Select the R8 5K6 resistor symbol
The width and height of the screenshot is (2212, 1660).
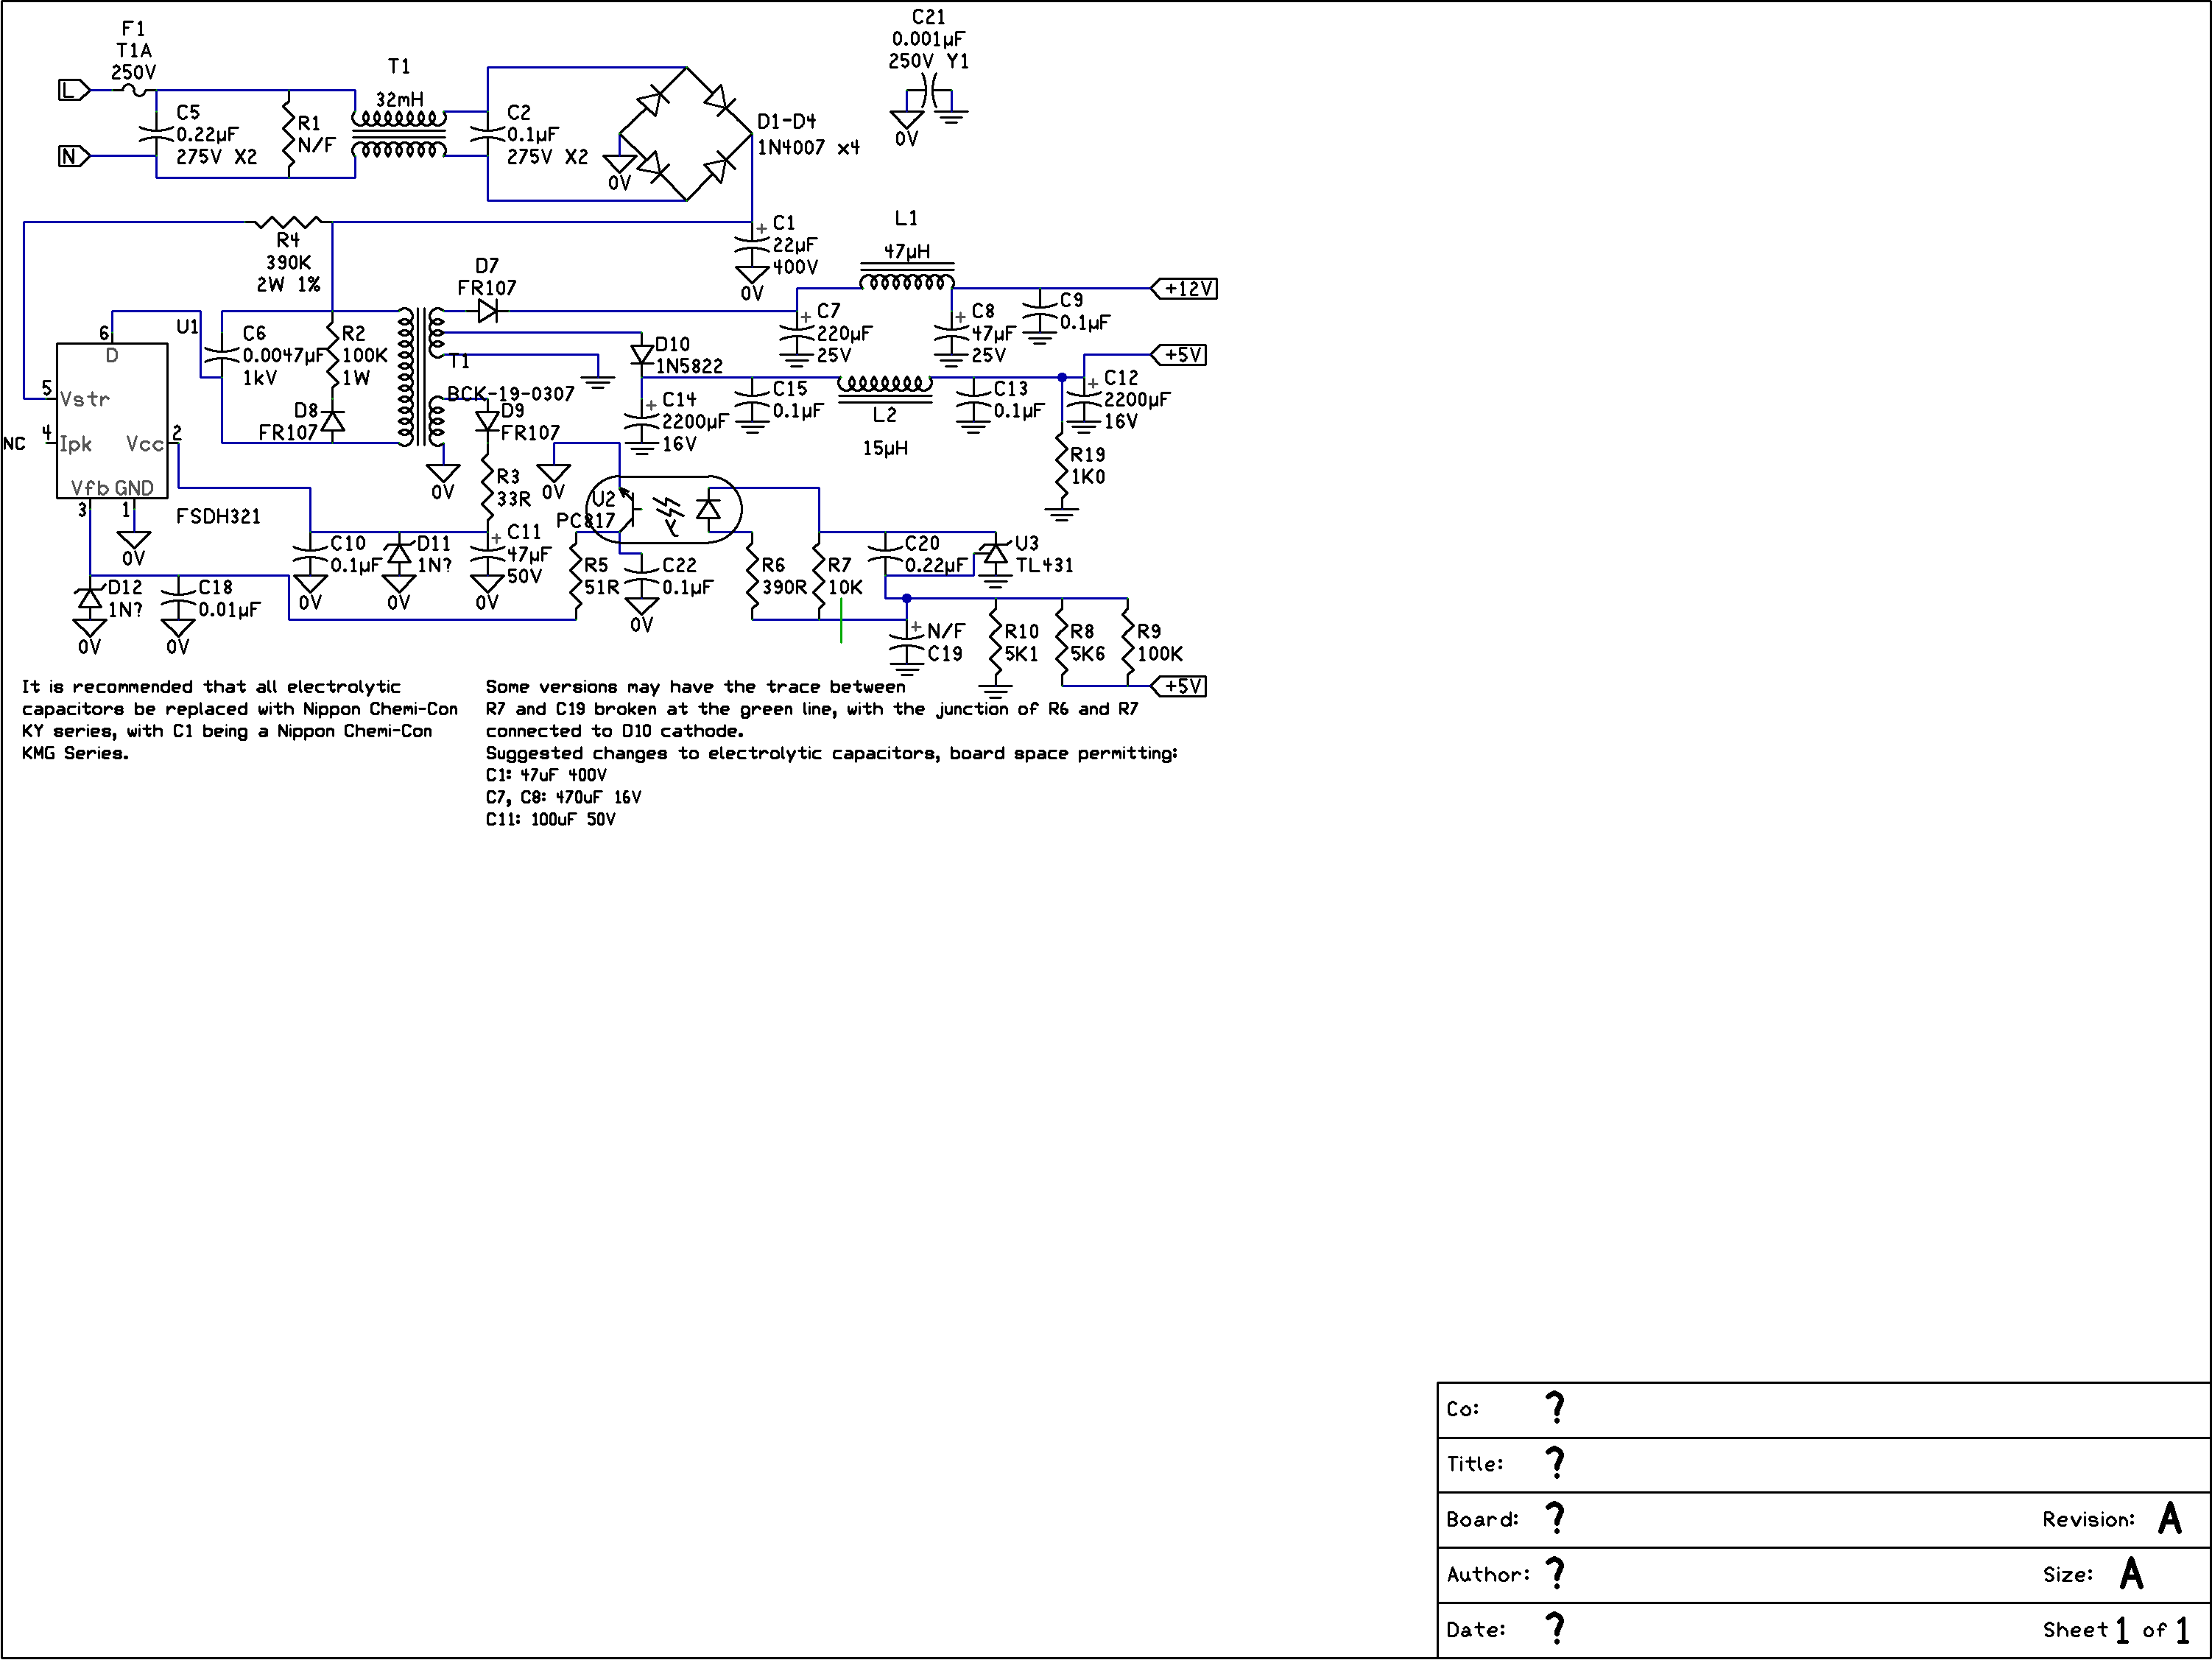[x=1062, y=642]
